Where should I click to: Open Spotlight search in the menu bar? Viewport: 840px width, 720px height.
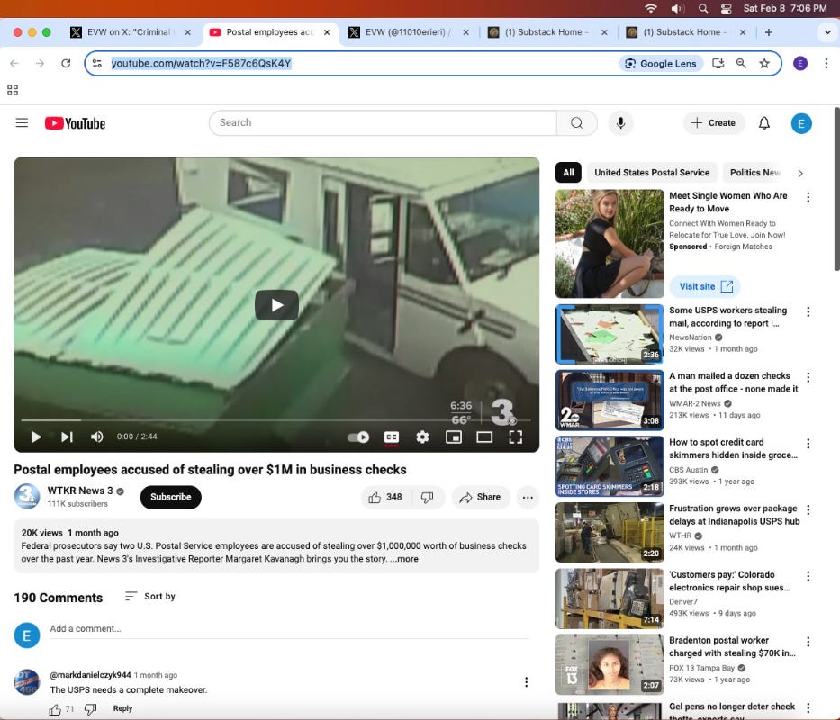coord(703,9)
